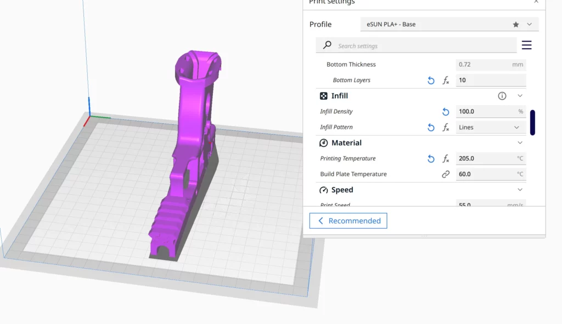Open the settings visibility hamburger menu
The image size is (562, 324).
(x=526, y=45)
